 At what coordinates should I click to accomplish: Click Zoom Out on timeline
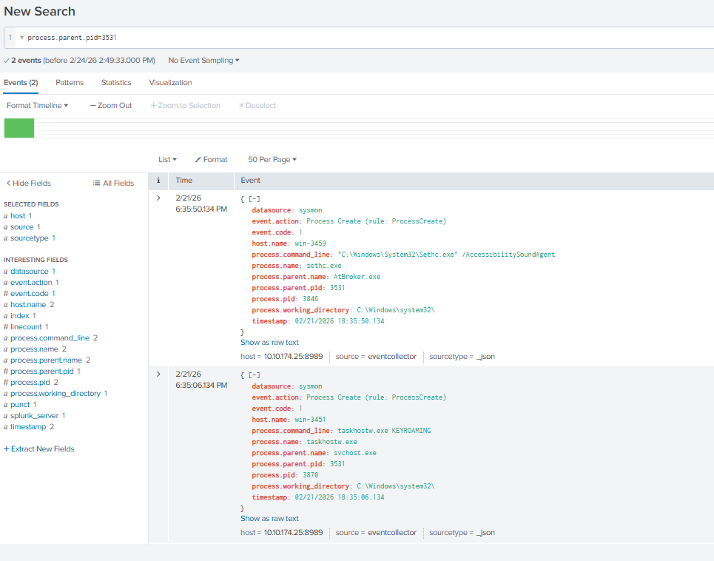coord(111,105)
